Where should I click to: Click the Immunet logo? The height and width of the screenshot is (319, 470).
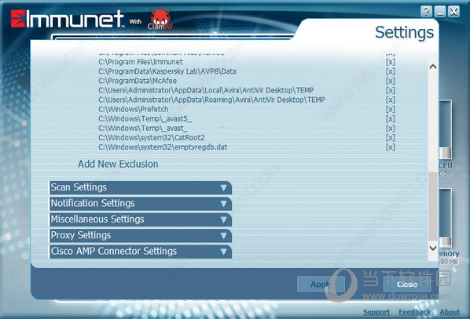tap(68, 19)
